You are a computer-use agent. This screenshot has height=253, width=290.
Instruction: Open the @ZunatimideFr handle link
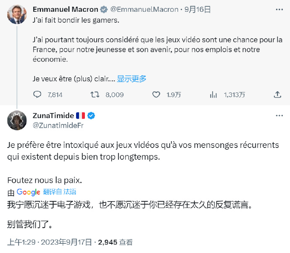57,125
